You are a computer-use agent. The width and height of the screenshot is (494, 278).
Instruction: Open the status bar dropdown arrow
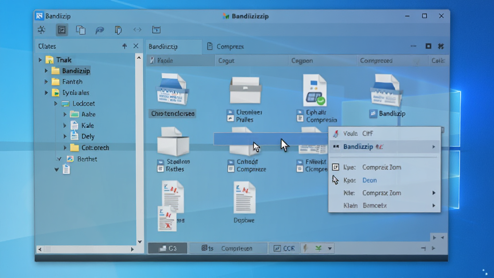coord(330,249)
